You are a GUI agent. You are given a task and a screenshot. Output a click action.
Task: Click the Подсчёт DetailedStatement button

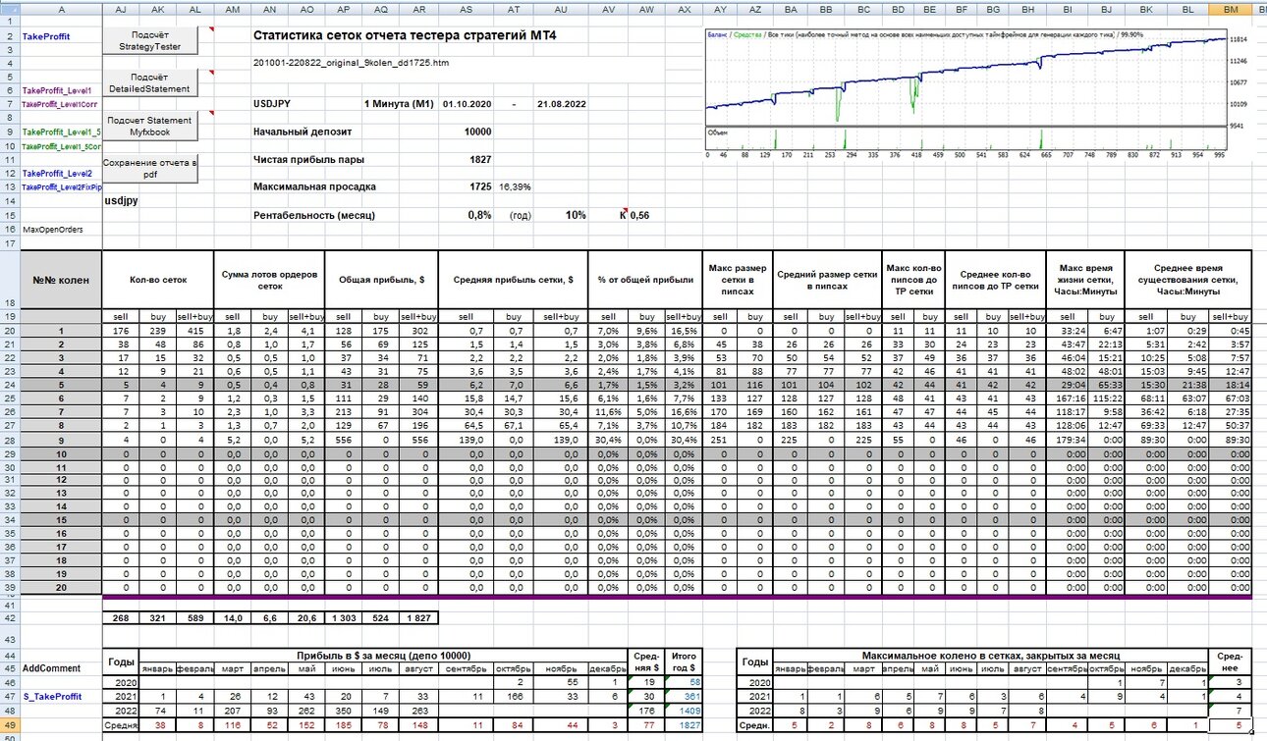click(x=149, y=83)
